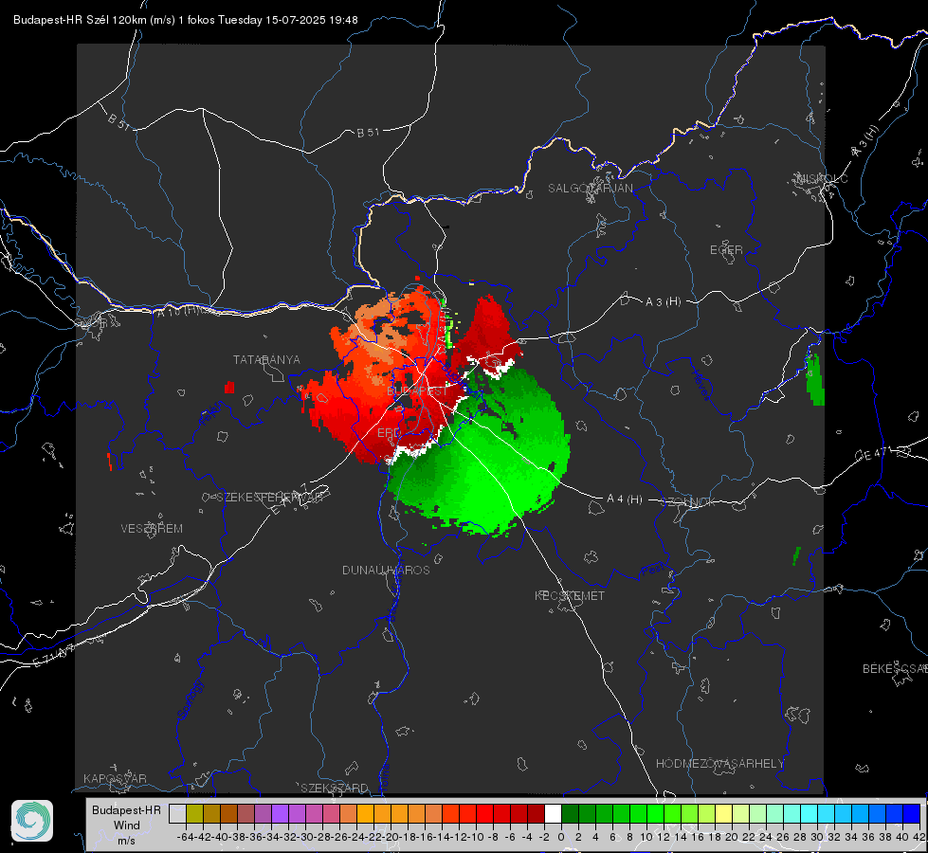Image resolution: width=928 pixels, height=853 pixels.
Task: Select the pale yellow legend swatch near 18
Action: click(x=723, y=813)
